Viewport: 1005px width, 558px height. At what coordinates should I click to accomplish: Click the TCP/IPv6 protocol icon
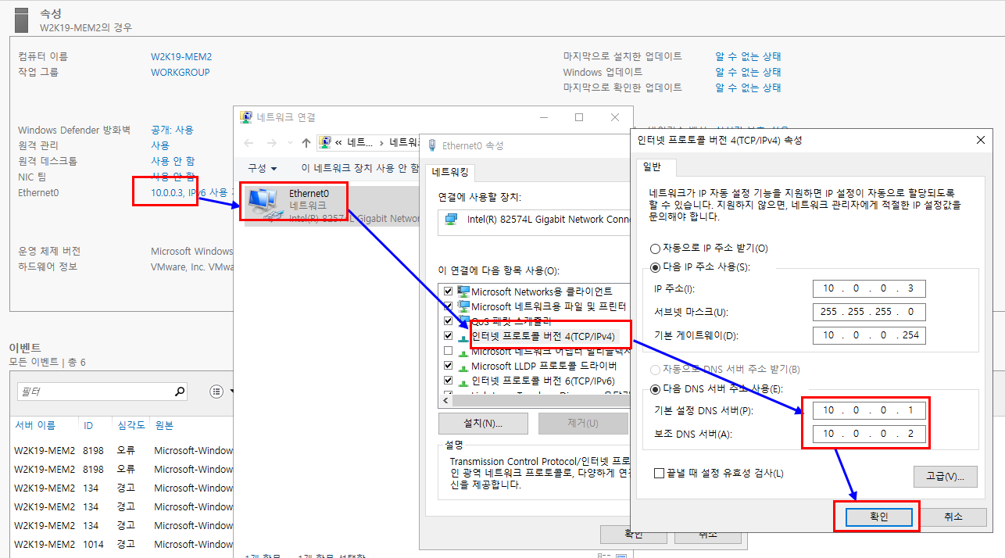pos(463,381)
